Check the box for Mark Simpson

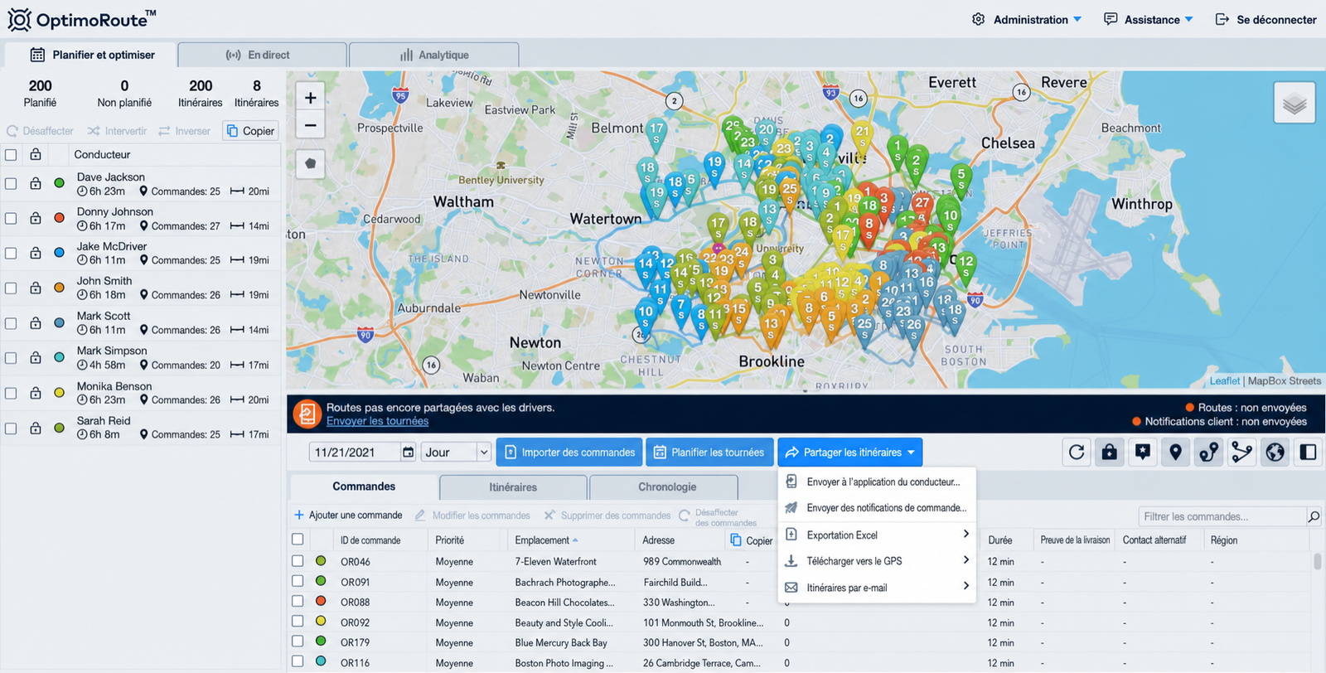tap(11, 358)
